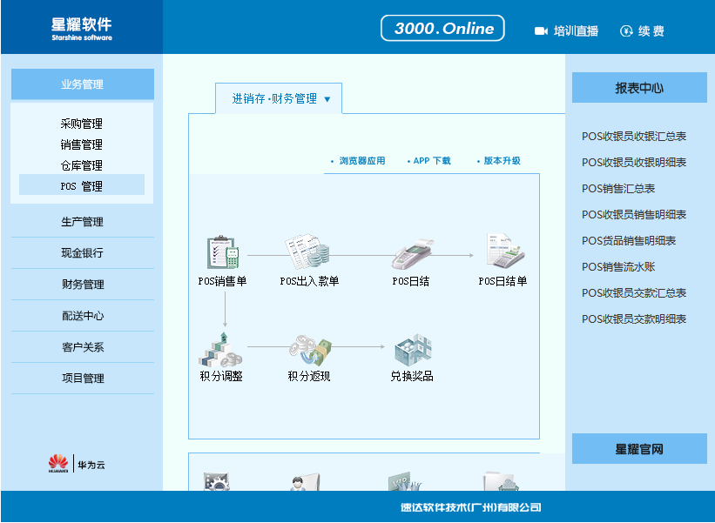Open POS收银员收银明细表 report
The width and height of the screenshot is (715, 523).
[x=634, y=162]
